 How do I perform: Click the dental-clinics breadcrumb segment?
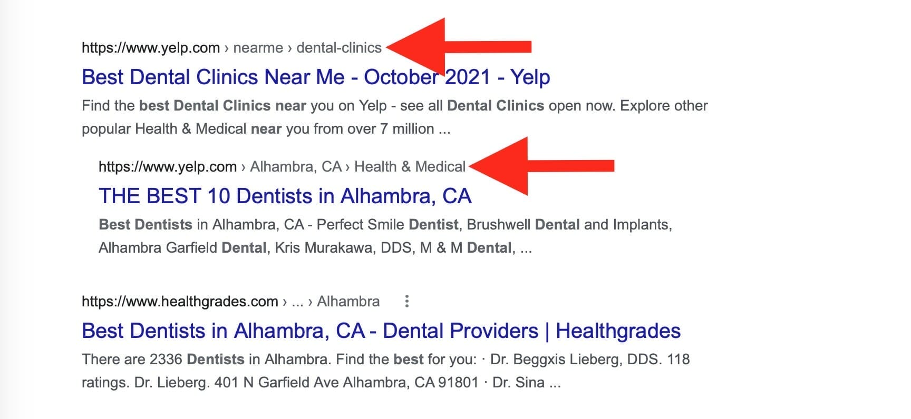[340, 48]
